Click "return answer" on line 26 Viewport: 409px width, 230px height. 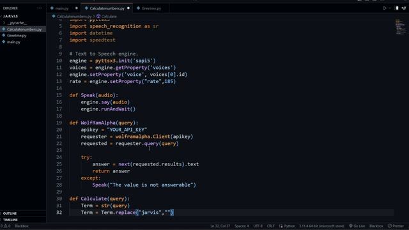point(111,171)
